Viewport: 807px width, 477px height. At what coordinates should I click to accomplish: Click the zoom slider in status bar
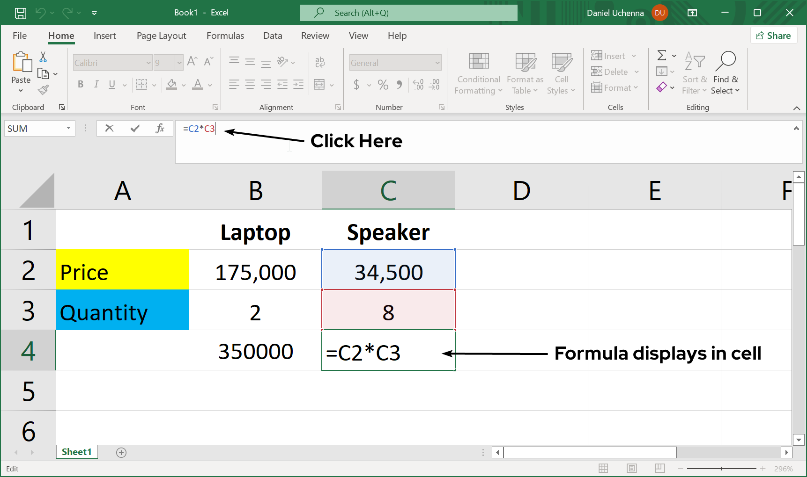point(721,468)
